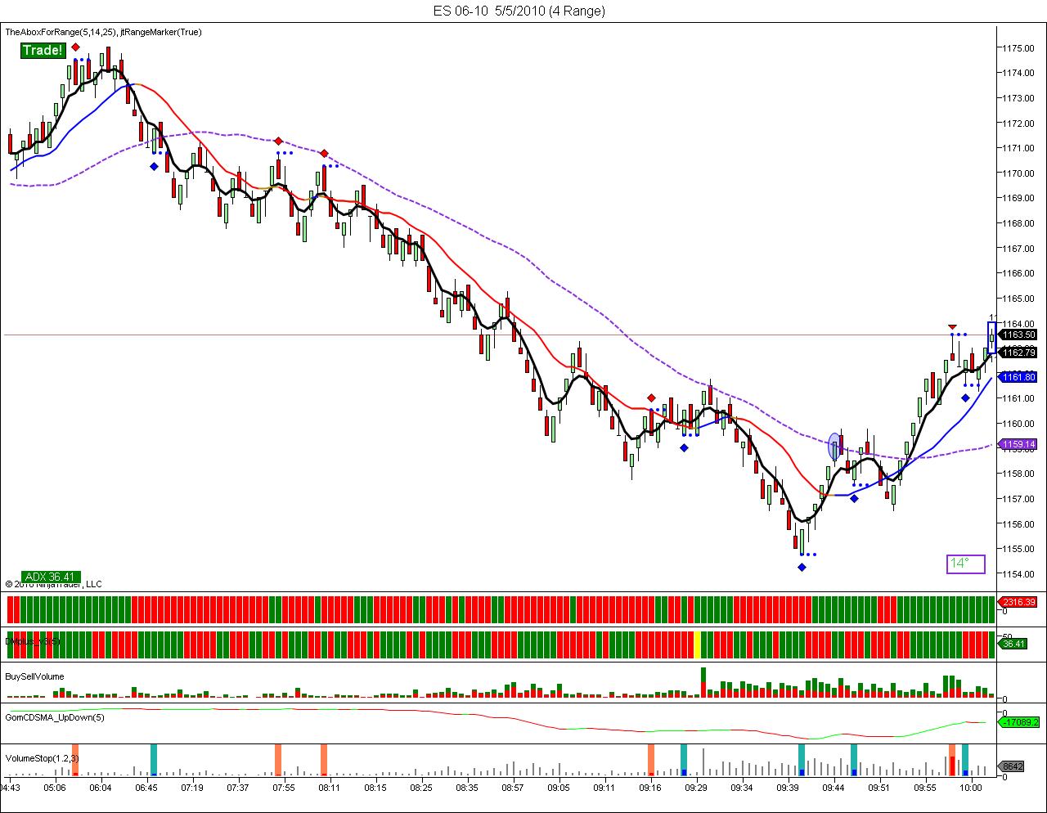
Task: Click the black 1163.50 last-price marker
Action: pyautogui.click(x=1019, y=335)
